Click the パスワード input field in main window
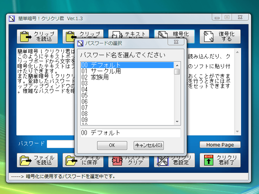The width and height of the screenshot is (259, 194). coord(61,144)
